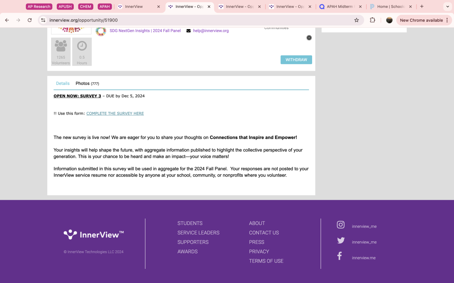
Task: Open the ABOUT footer link
Action: (257, 223)
